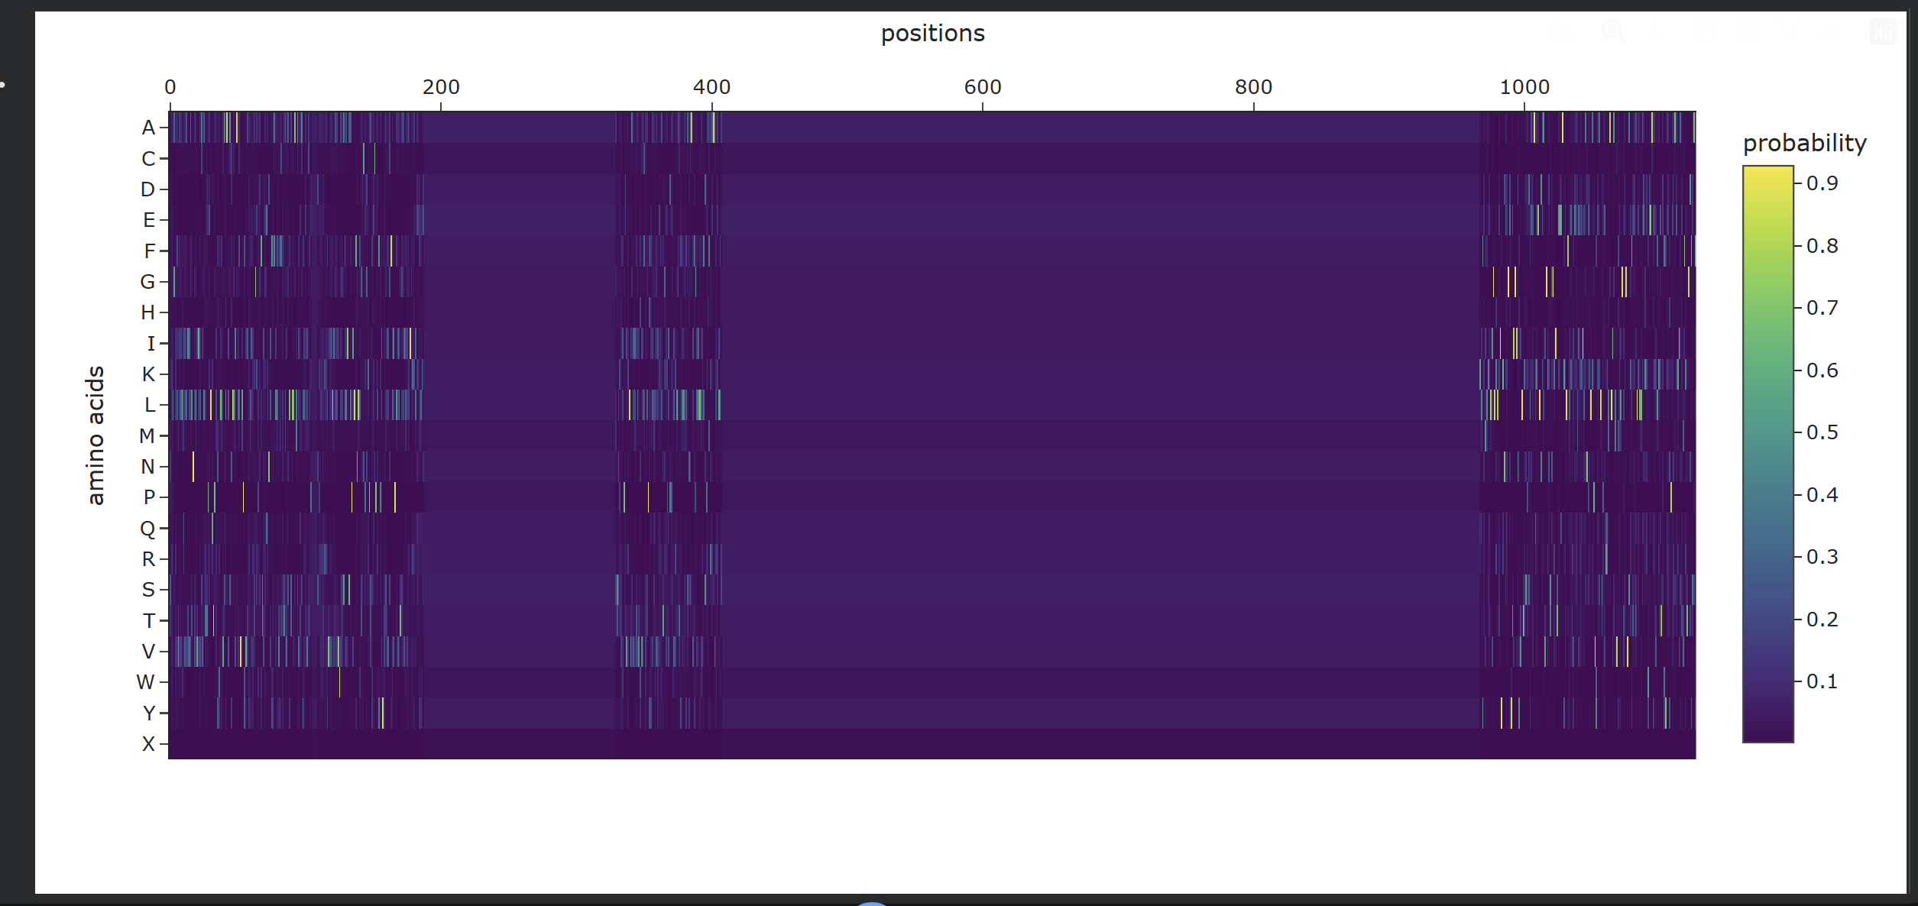Image resolution: width=1918 pixels, height=906 pixels.
Task: Open the Plotly logo link in modebar
Action: pyautogui.click(x=1883, y=32)
